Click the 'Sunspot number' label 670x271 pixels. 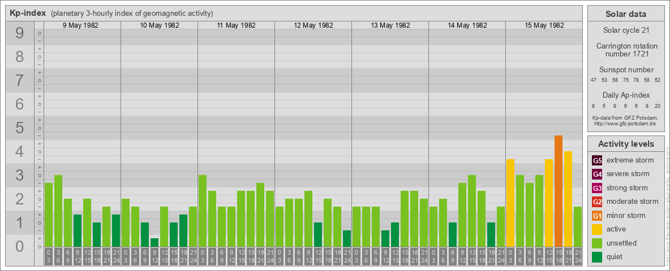click(x=626, y=69)
